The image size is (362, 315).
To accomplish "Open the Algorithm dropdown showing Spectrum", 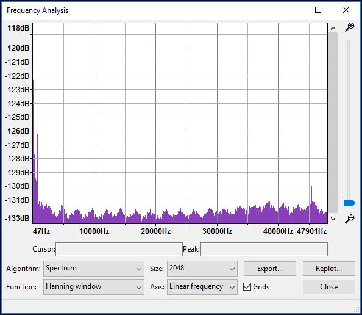I will click(x=94, y=269).
